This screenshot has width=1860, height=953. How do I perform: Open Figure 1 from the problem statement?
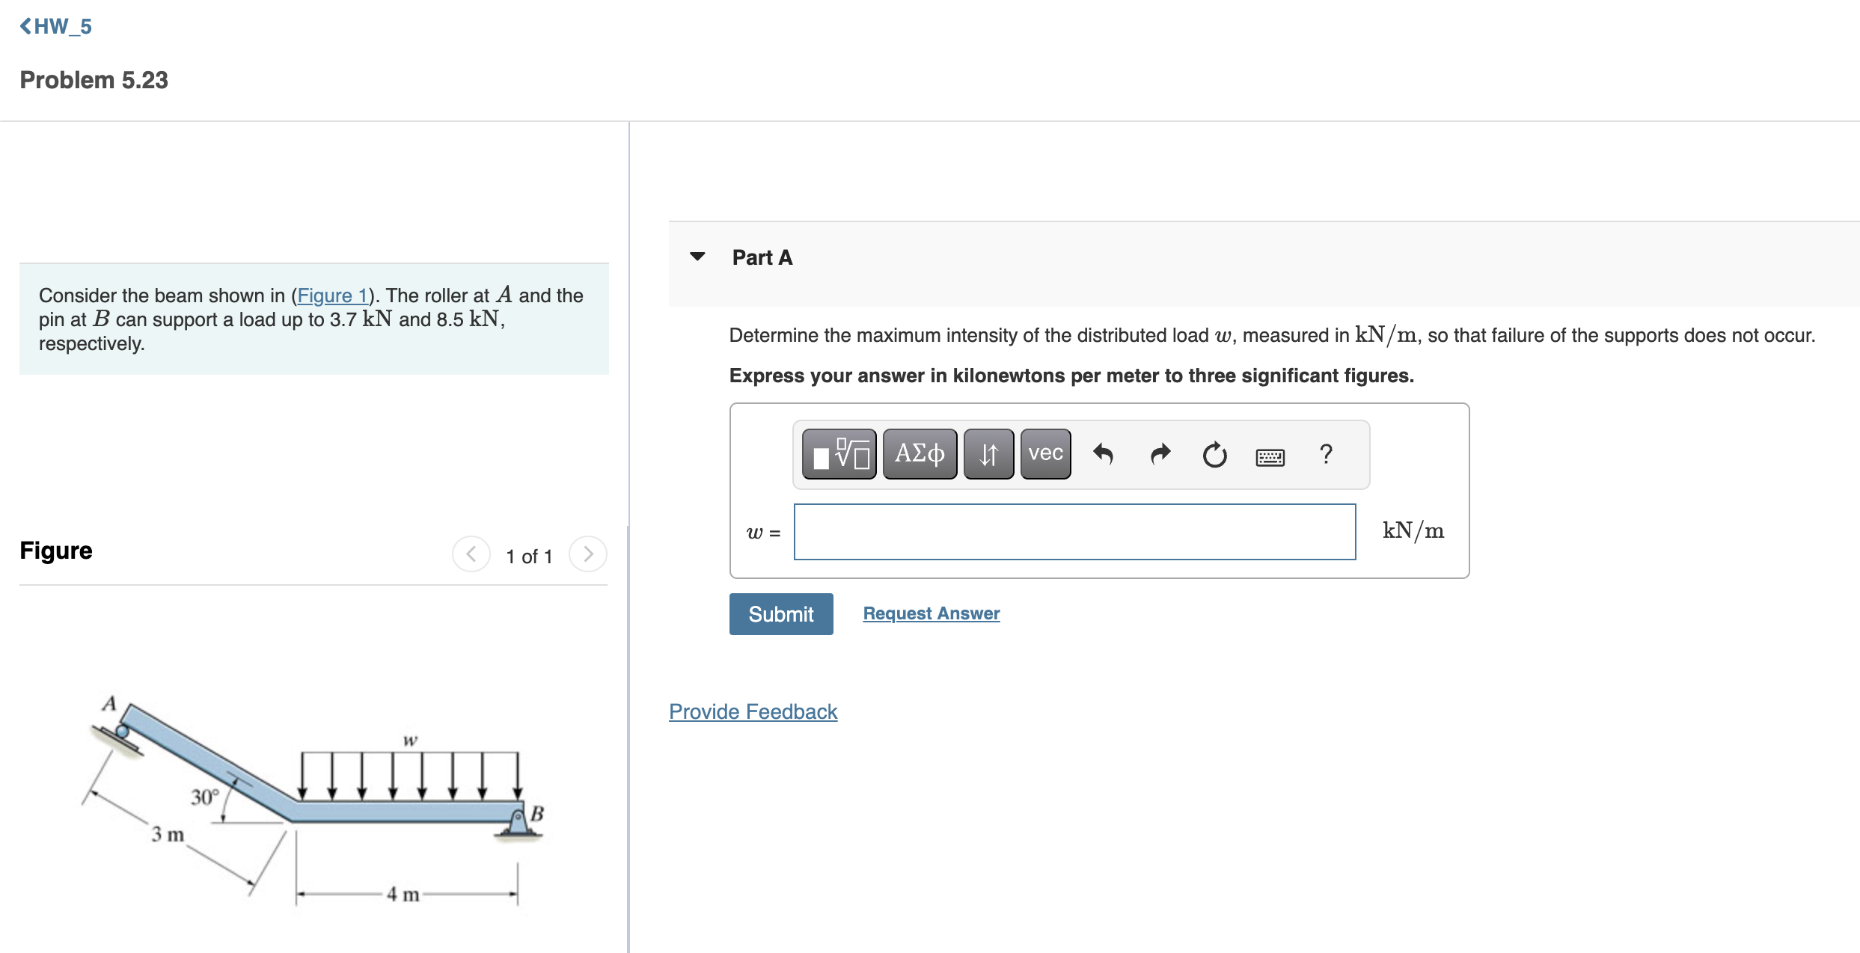click(x=331, y=295)
